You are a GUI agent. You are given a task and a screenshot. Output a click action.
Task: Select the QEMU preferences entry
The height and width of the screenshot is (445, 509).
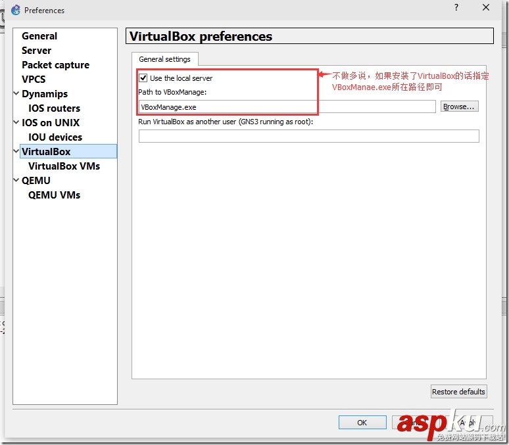tap(36, 181)
